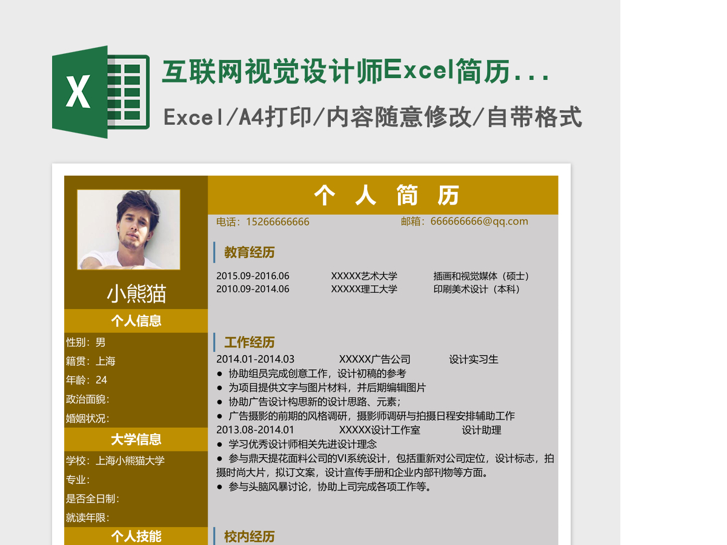This screenshot has height=545, width=727.
Task: Click the '设计实习生' job title
Action: 474,359
